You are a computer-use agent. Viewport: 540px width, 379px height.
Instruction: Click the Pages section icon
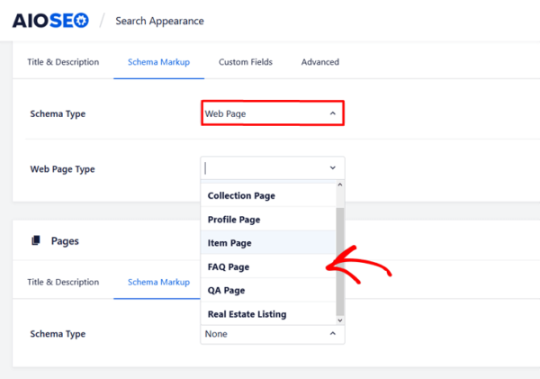36,240
